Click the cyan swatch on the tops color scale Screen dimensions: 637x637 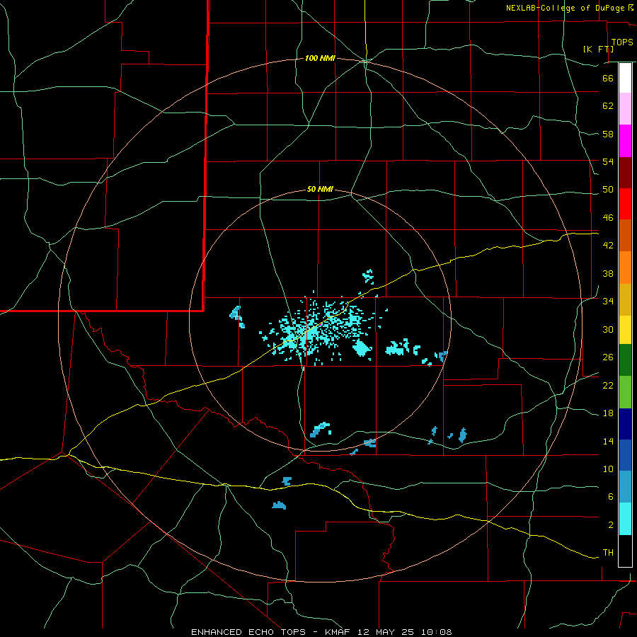click(625, 519)
